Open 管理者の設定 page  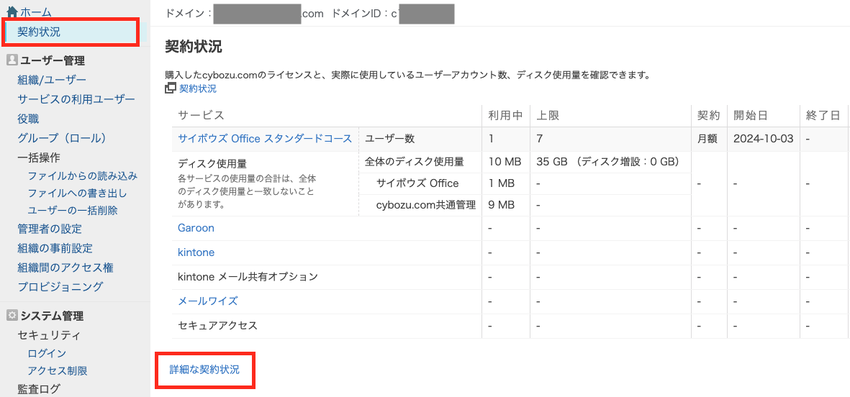click(50, 229)
